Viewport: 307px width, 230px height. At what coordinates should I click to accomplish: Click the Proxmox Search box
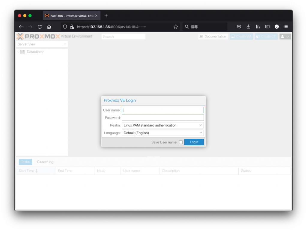(123, 37)
